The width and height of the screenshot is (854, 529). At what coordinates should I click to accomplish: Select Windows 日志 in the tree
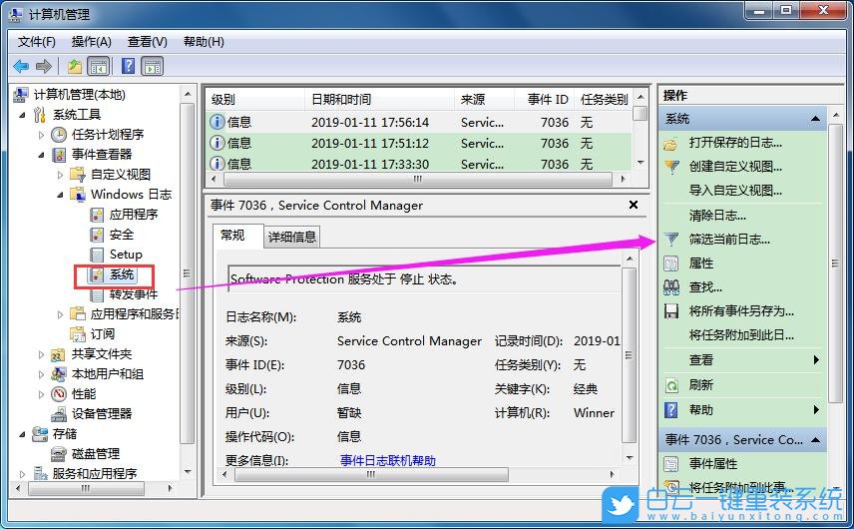click(x=131, y=195)
